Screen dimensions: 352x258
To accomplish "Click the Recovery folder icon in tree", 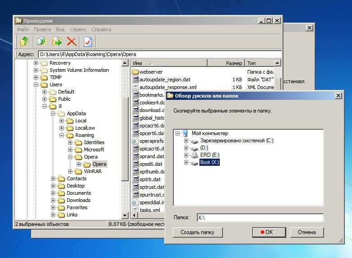I will pyautogui.click(x=44, y=63).
